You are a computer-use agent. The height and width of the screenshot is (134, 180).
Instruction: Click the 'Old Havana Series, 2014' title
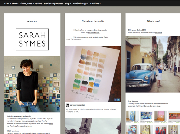point(137,30)
